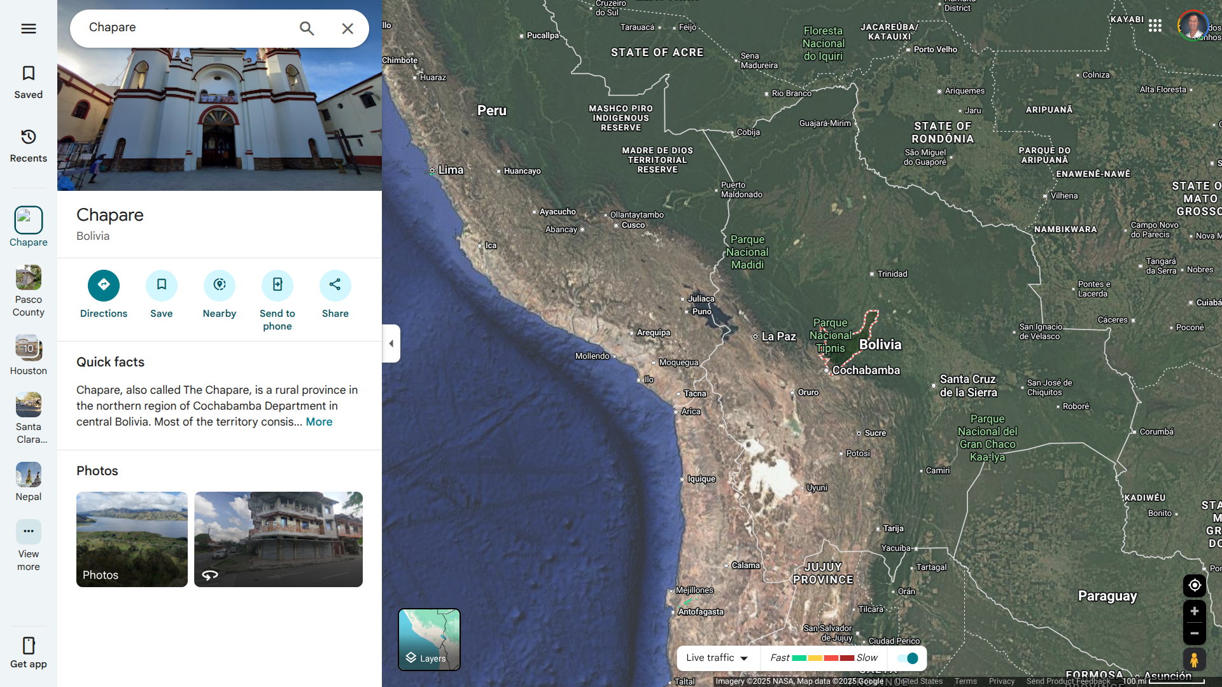Open the hamburger main menu
This screenshot has height=687, width=1222.
click(x=28, y=29)
